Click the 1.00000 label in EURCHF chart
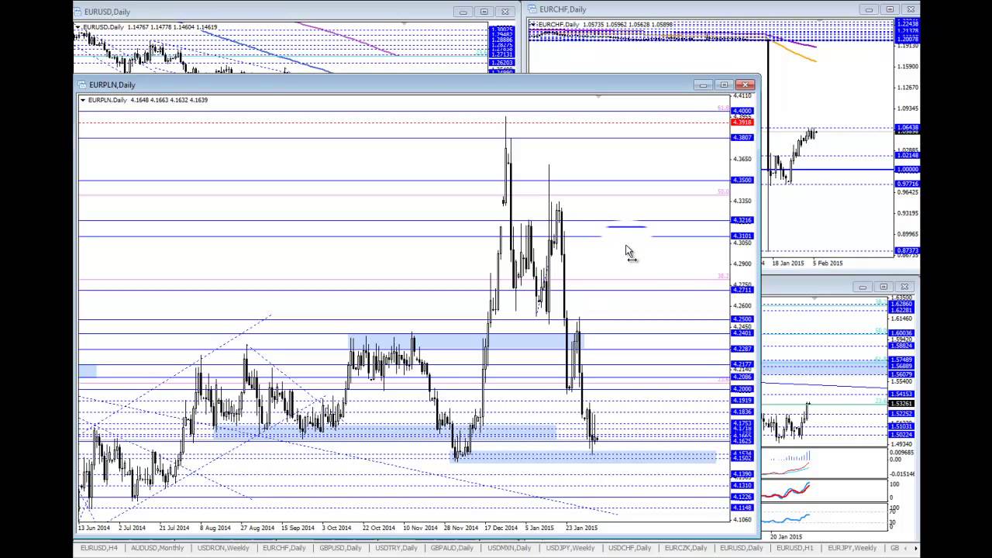The image size is (992, 558). click(x=907, y=169)
